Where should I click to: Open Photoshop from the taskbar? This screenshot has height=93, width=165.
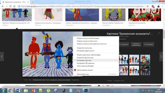pyautogui.click(x=86, y=90)
